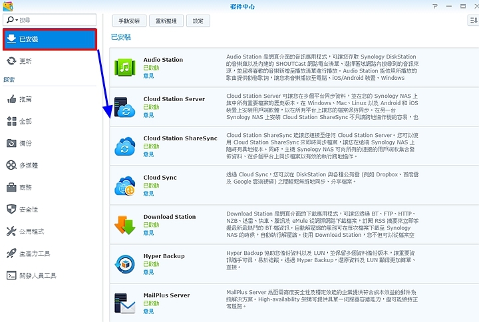The width and height of the screenshot is (479, 322).
Task: Click the Cloud Sync title text
Action: pos(160,178)
